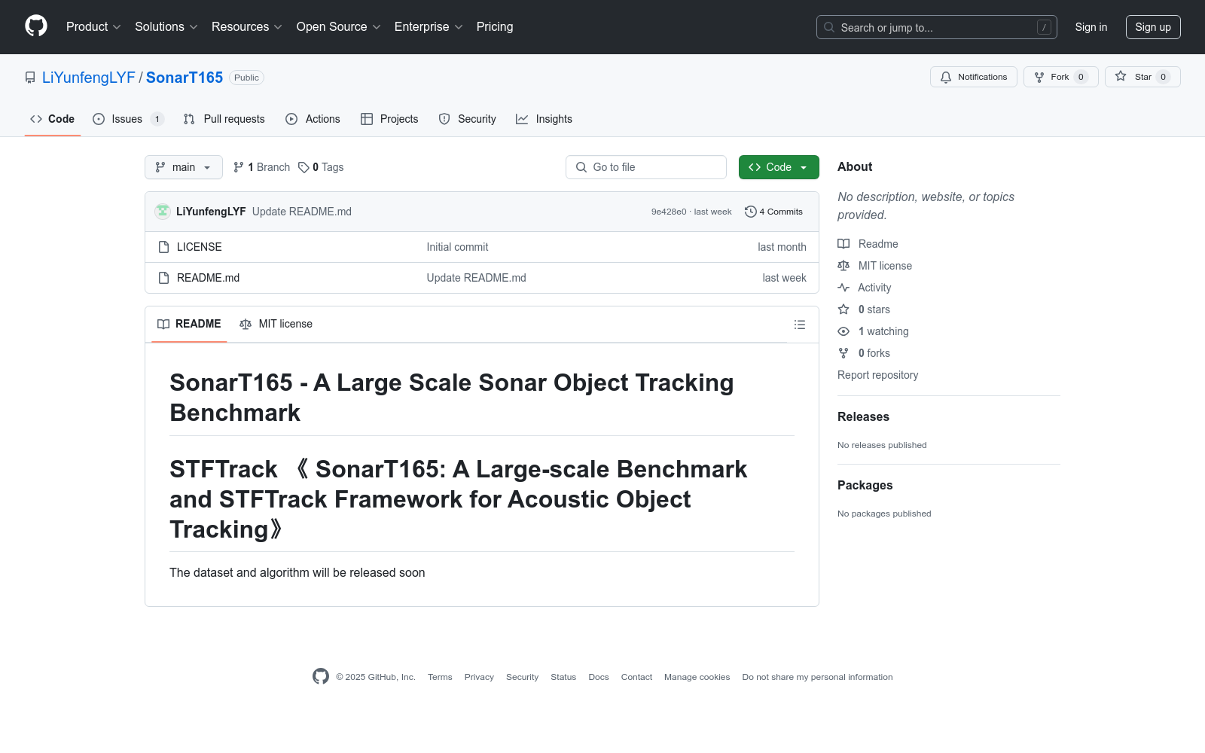Star the SonarT165 repository
Screen dimensions: 1205x753
click(1142, 77)
